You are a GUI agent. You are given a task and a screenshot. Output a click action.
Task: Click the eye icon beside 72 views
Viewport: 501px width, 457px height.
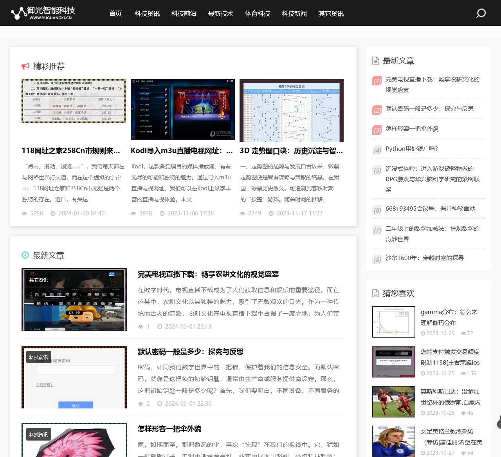coord(463,334)
